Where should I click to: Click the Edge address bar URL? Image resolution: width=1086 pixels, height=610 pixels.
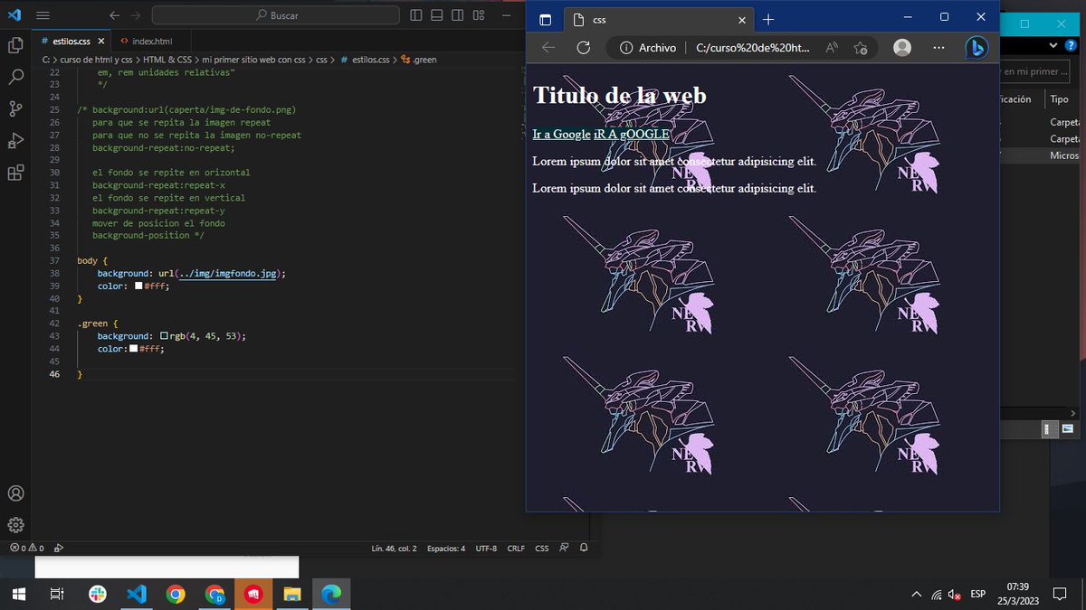coord(753,48)
